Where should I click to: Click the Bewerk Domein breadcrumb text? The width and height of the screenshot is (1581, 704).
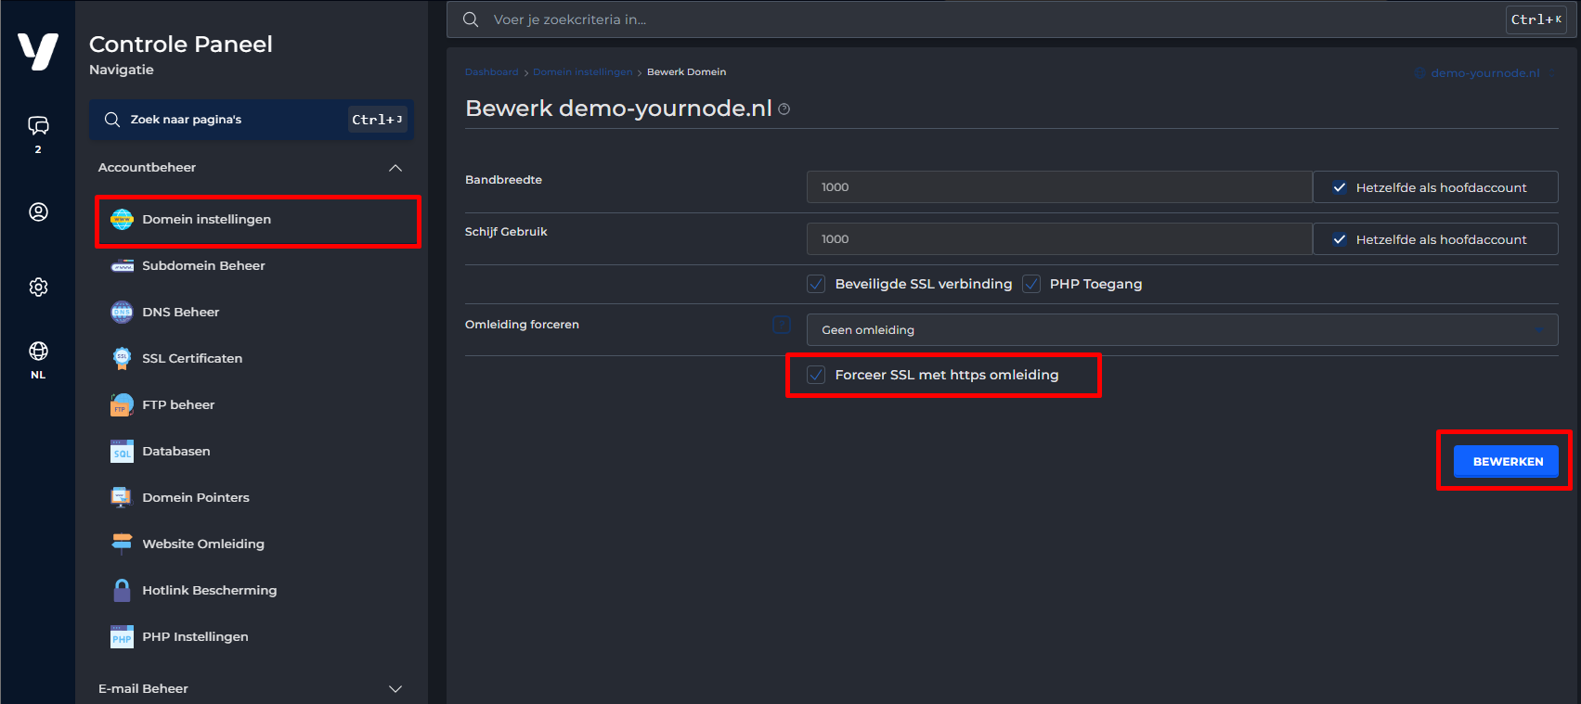(x=686, y=72)
